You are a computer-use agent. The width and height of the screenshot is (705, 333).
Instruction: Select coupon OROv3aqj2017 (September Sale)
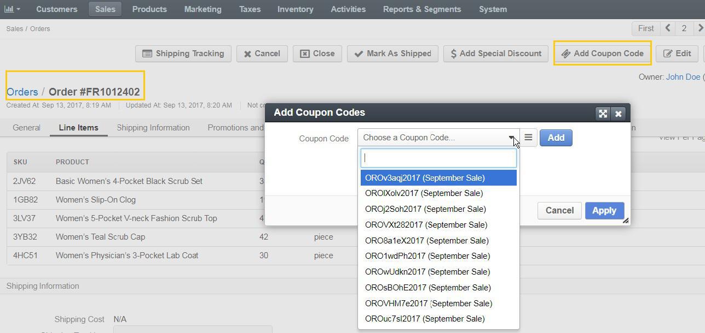point(438,178)
